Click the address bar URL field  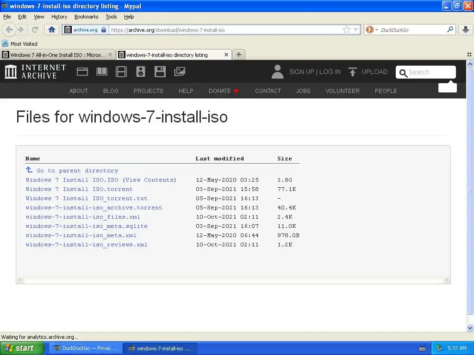coord(225,30)
